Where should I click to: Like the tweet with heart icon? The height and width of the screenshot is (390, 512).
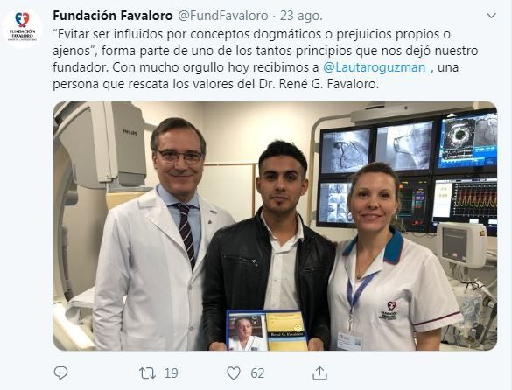(x=234, y=373)
